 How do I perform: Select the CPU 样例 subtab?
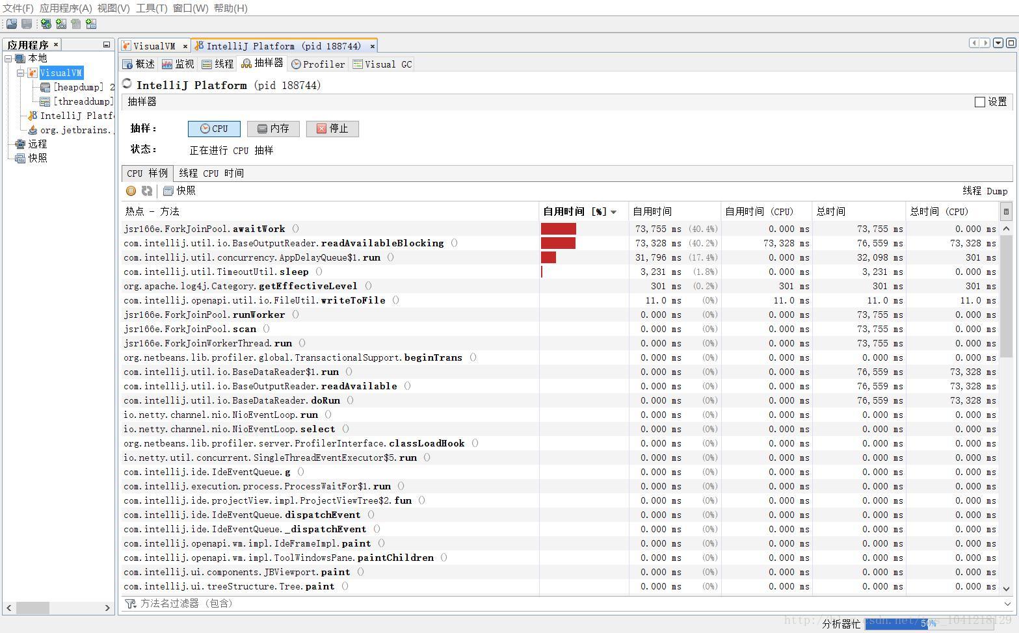click(x=147, y=174)
